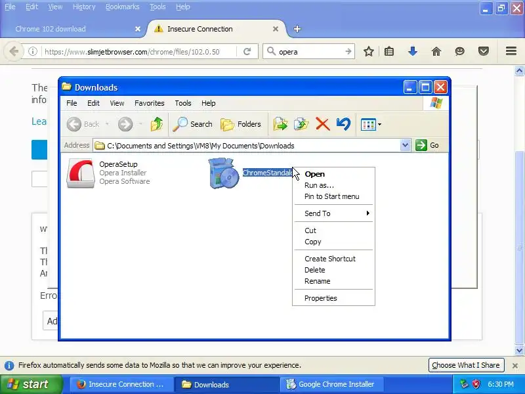Open the Views dropdown icon
525x394 pixels.
(x=371, y=125)
